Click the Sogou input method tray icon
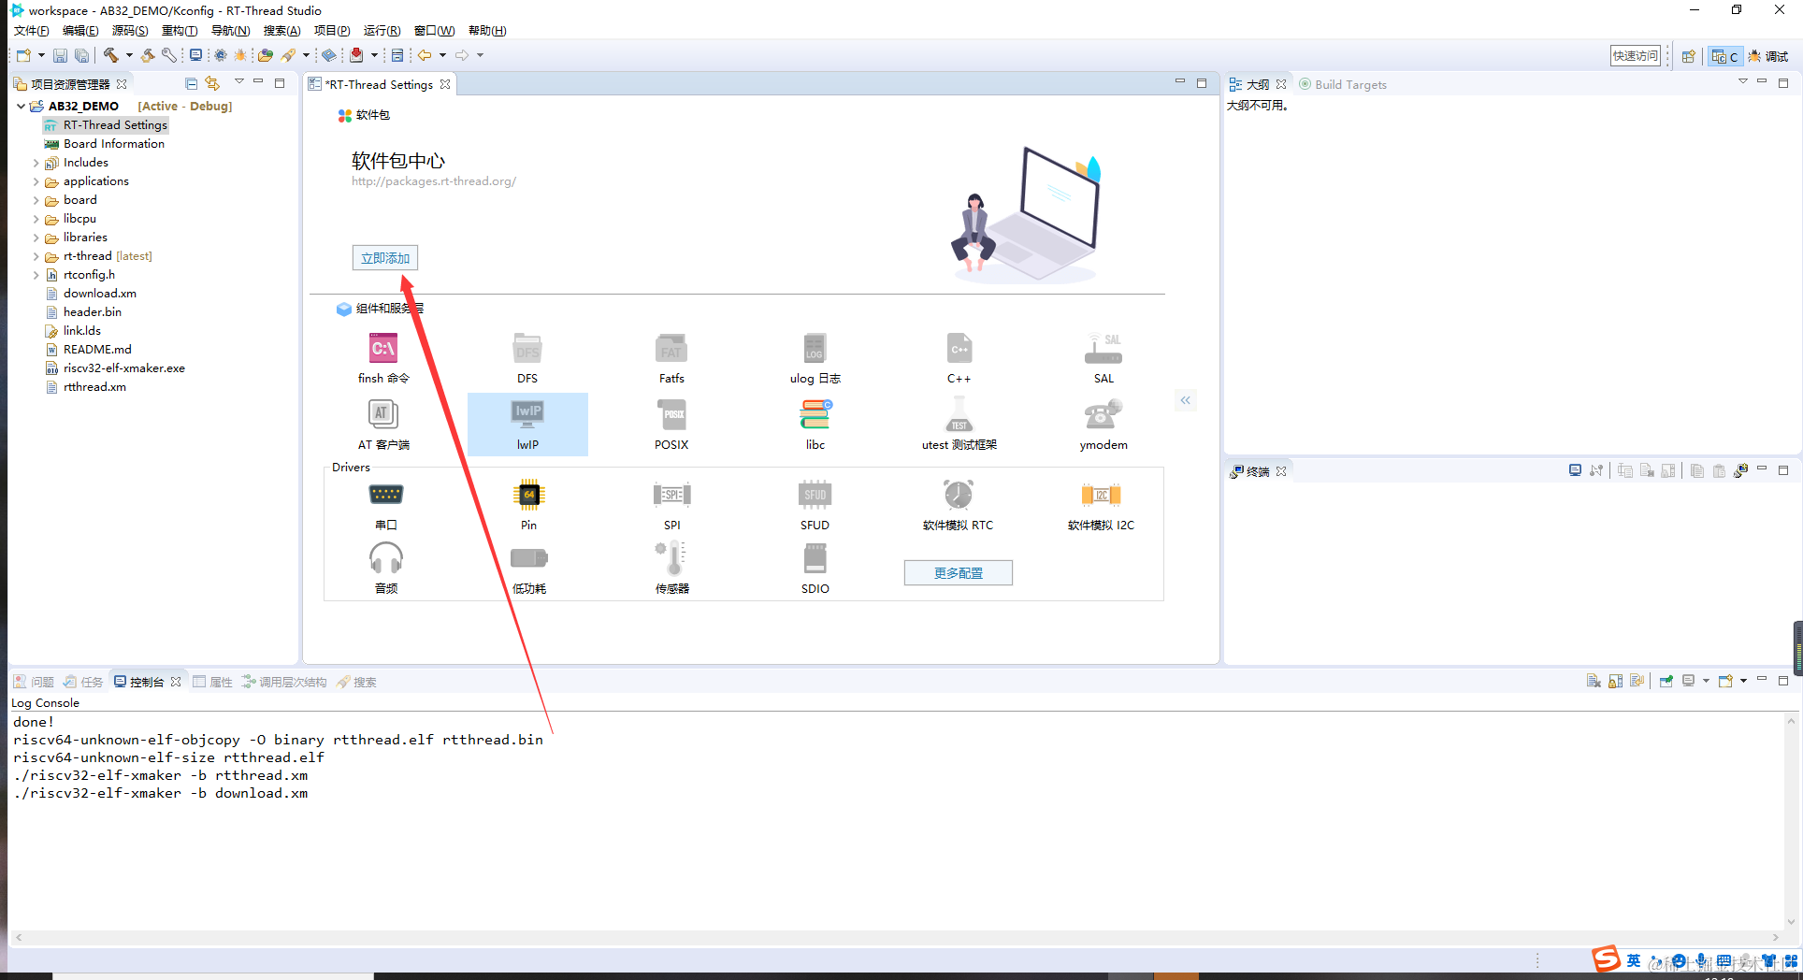 click(1606, 959)
